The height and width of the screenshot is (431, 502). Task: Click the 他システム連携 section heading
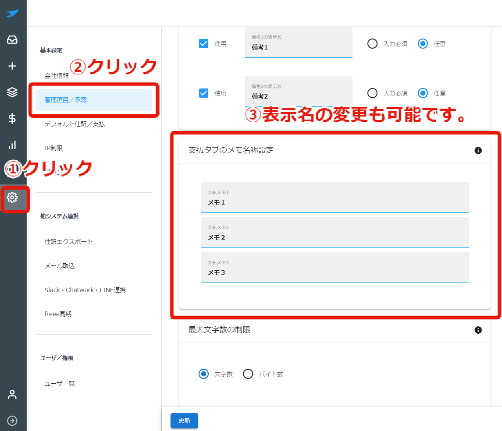tap(59, 216)
